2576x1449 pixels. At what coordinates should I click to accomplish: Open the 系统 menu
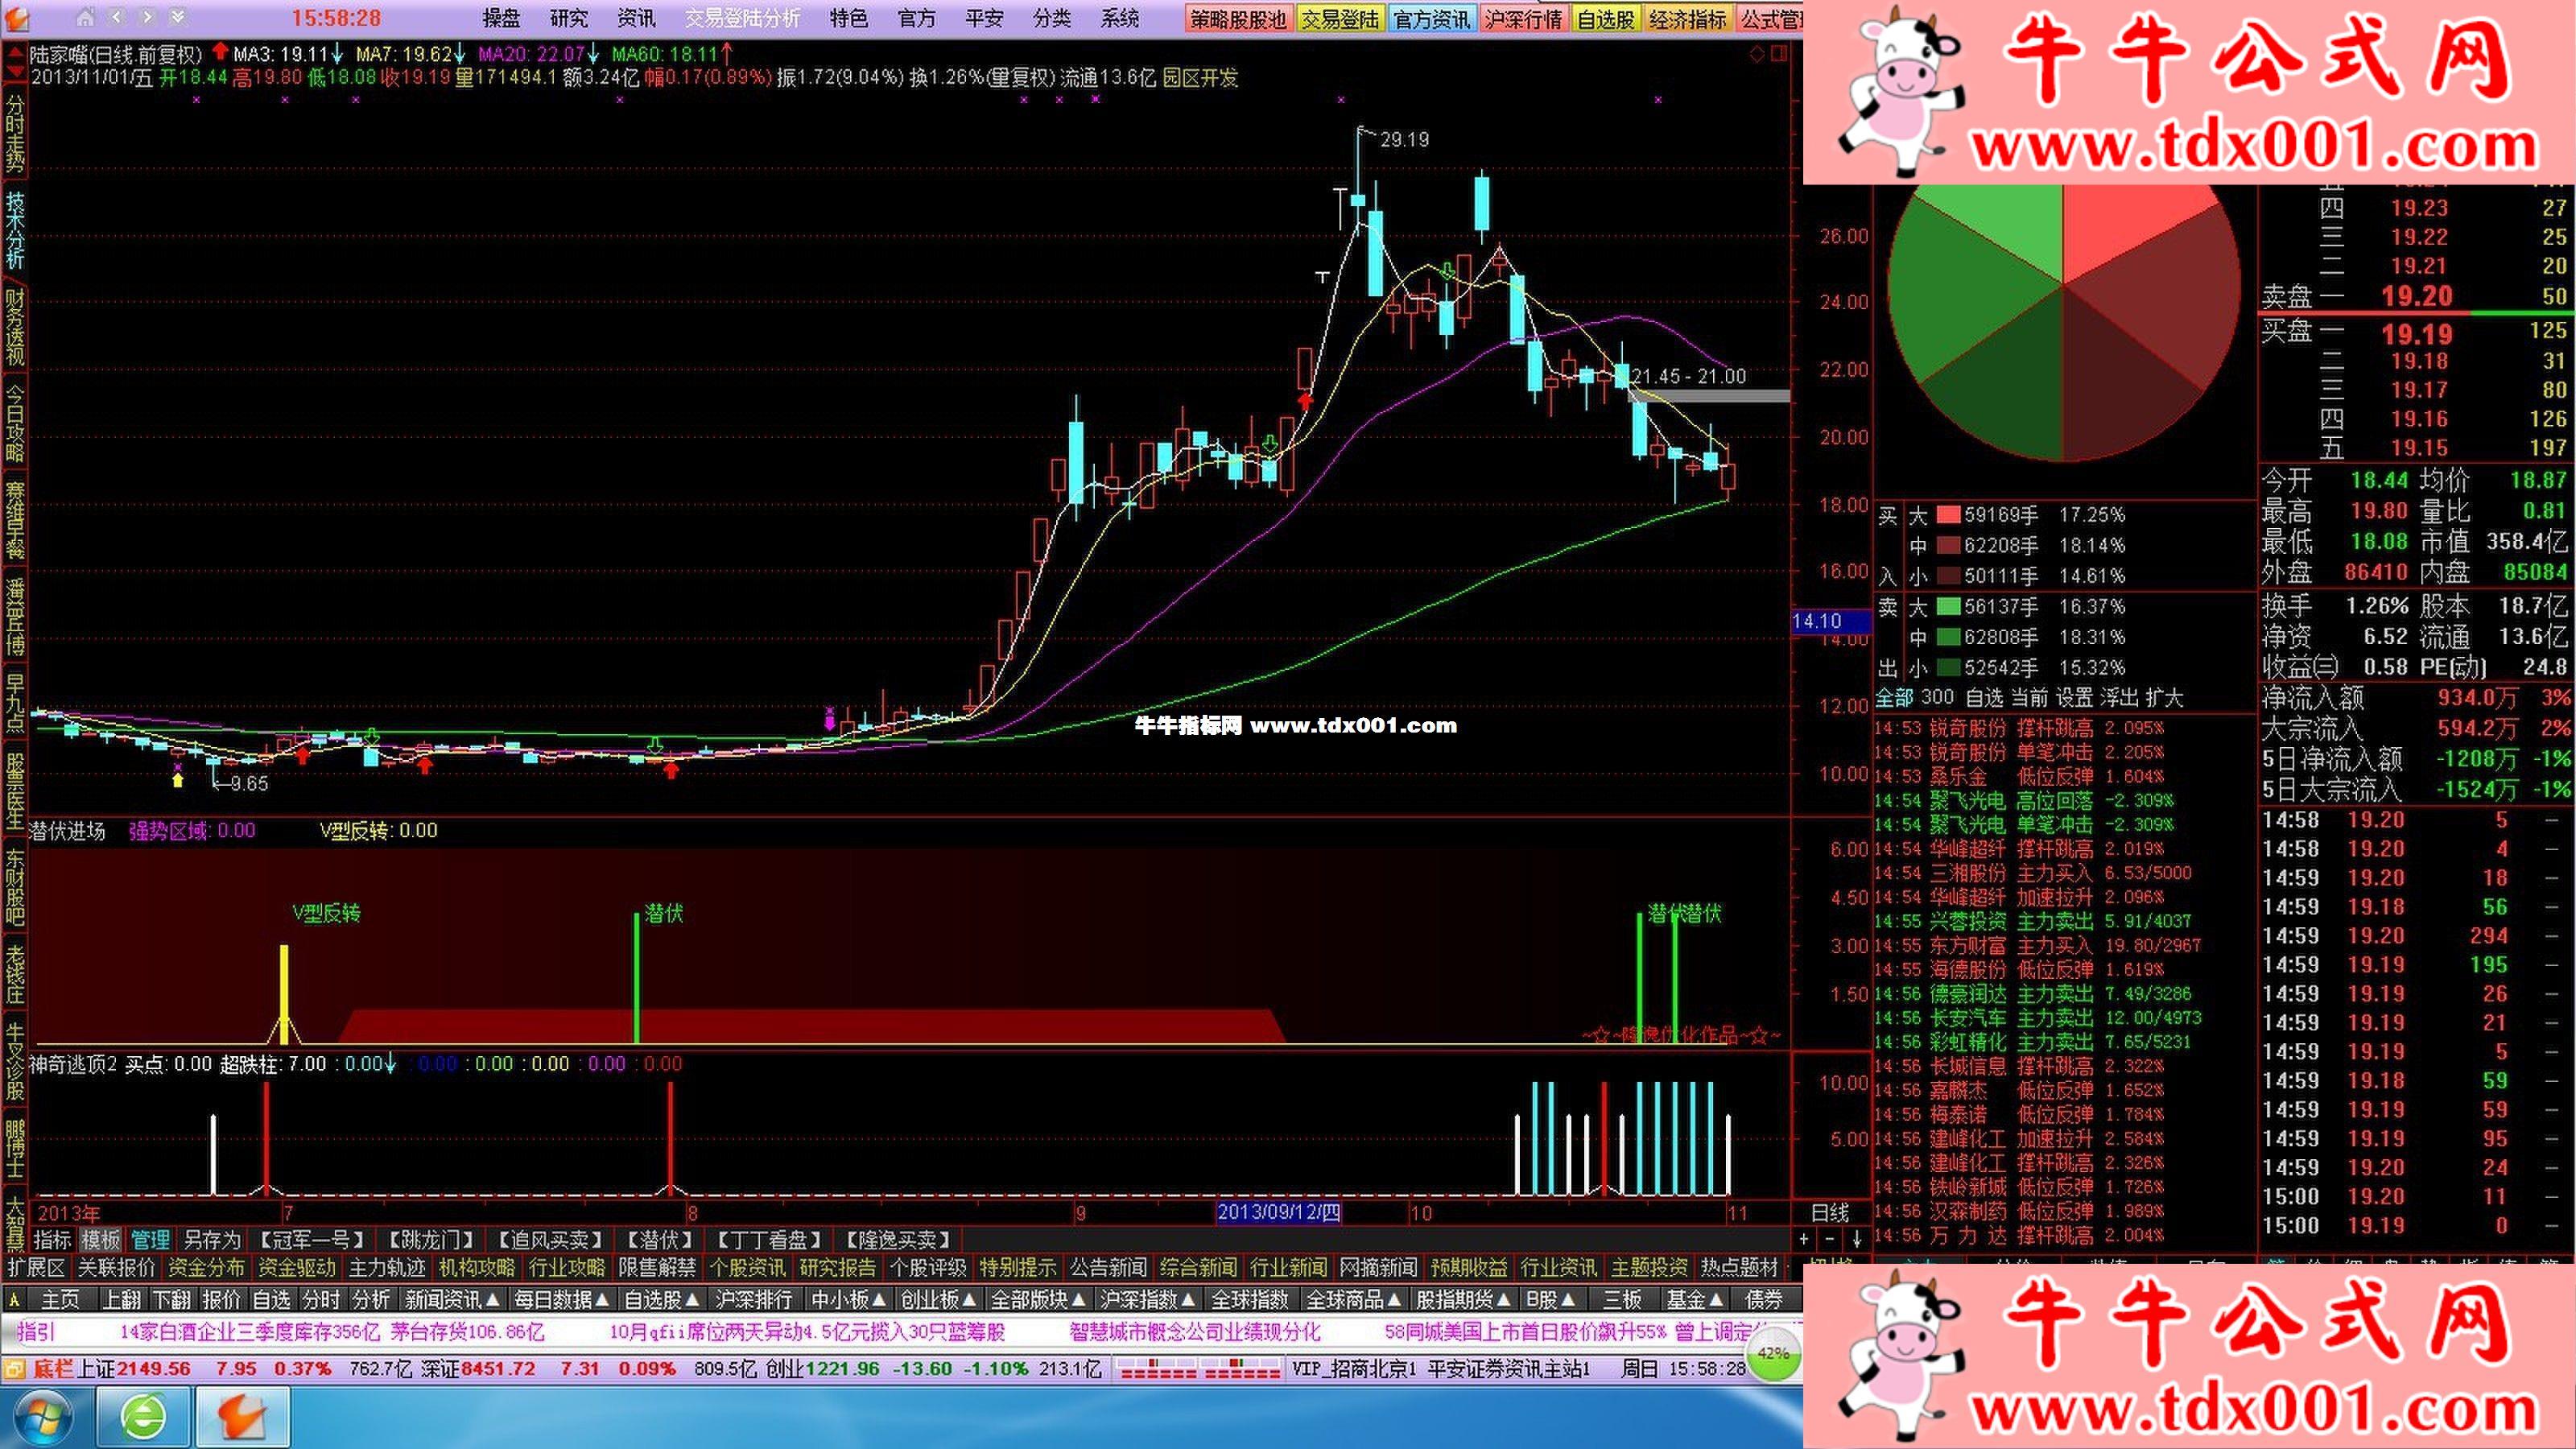pyautogui.click(x=1119, y=18)
